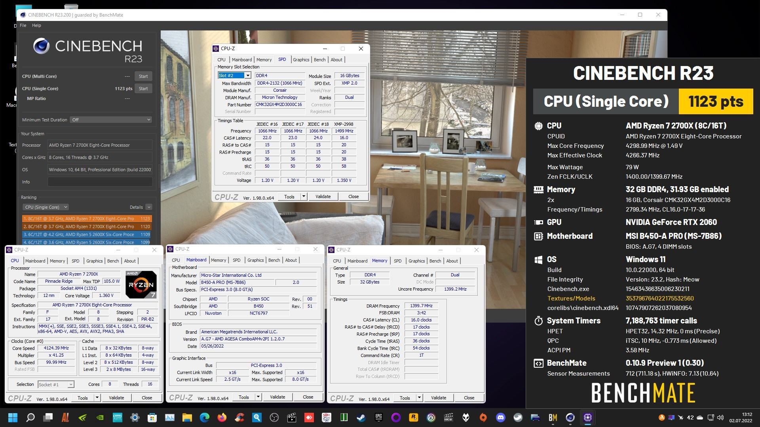The width and height of the screenshot is (760, 427).
Task: Click Close button in Mainboard CPU-Z window
Action: coord(308,397)
